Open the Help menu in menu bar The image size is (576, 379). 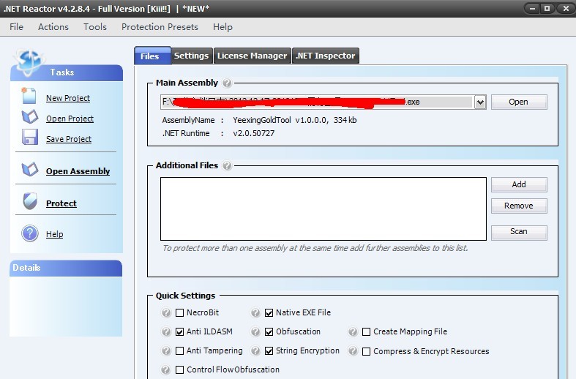pyautogui.click(x=222, y=27)
